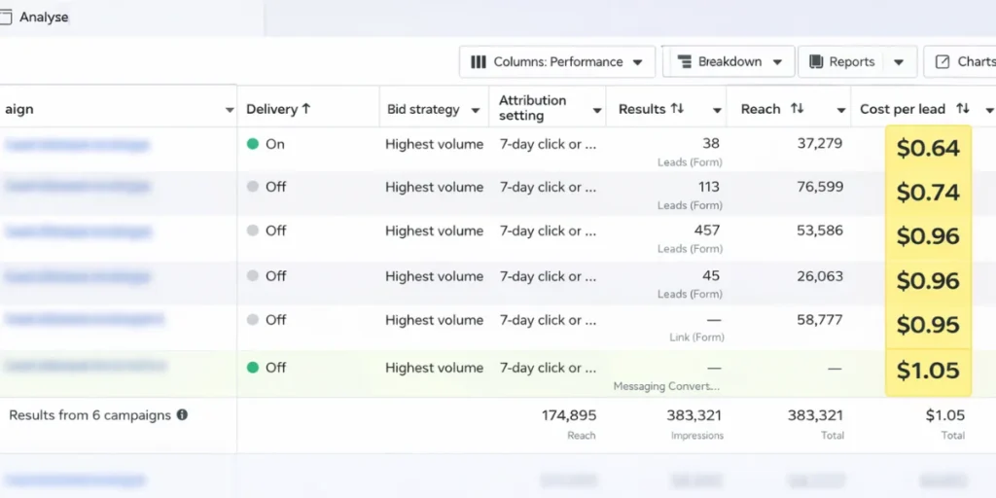Image resolution: width=996 pixels, height=498 pixels.
Task: Click the Reports book icon
Action: click(x=816, y=61)
